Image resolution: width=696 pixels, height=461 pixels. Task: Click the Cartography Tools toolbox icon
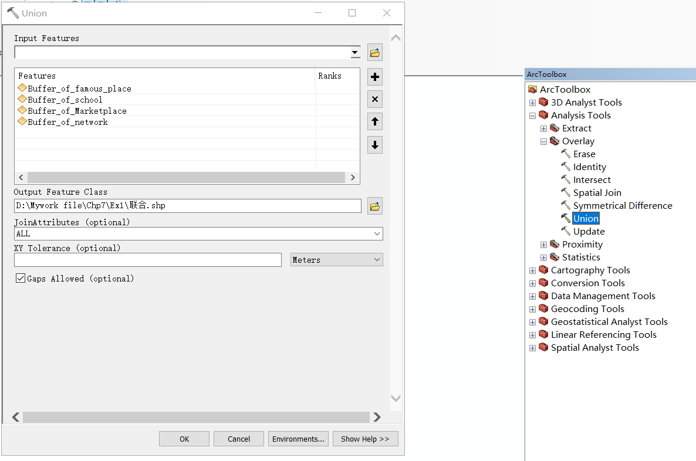(x=543, y=270)
